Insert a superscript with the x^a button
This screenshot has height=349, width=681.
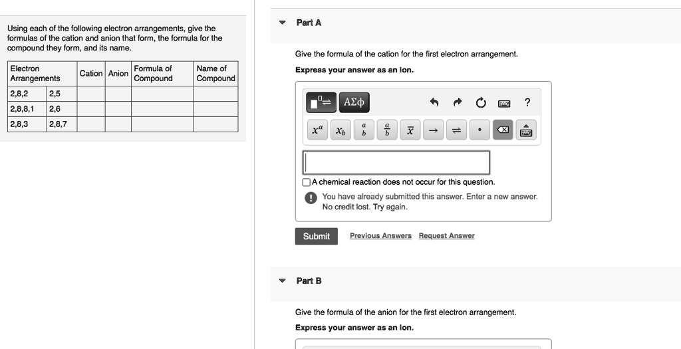tap(317, 131)
